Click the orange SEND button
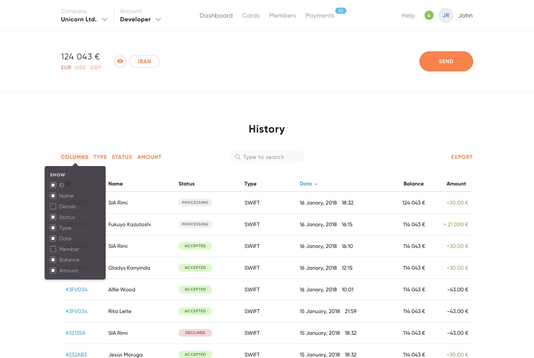 (x=446, y=61)
